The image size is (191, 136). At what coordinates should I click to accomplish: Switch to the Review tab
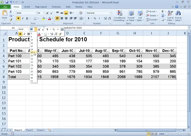click(79, 7)
